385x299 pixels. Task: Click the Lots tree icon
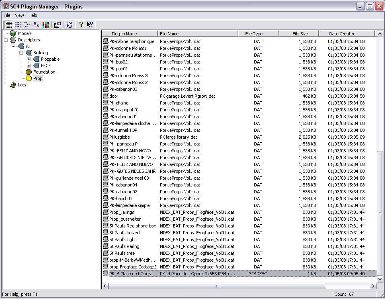[x=13, y=85]
